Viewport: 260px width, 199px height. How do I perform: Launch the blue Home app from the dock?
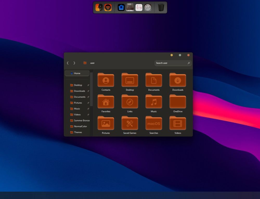[x=122, y=7]
